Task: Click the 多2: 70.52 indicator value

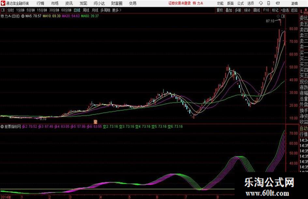Action: [29, 127]
